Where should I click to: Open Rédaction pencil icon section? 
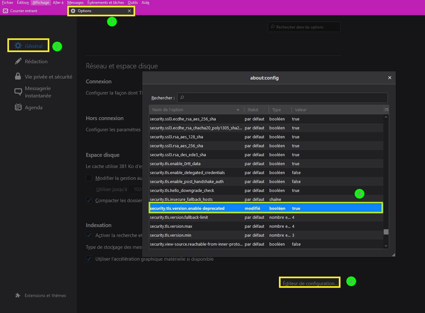[x=18, y=61]
